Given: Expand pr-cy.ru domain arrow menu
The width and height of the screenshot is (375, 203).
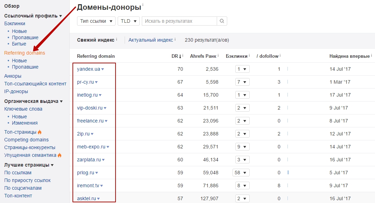Looking at the screenshot, I should 96,82.
